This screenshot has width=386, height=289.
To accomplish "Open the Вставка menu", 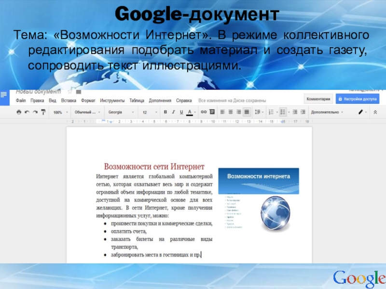I will point(69,101).
